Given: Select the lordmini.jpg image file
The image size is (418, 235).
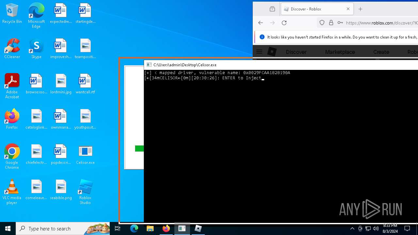Looking at the screenshot, I should (x=60, y=84).
